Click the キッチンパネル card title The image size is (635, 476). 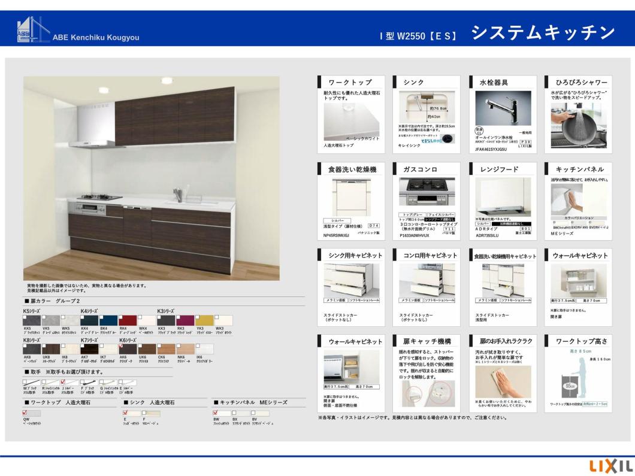[x=579, y=169]
